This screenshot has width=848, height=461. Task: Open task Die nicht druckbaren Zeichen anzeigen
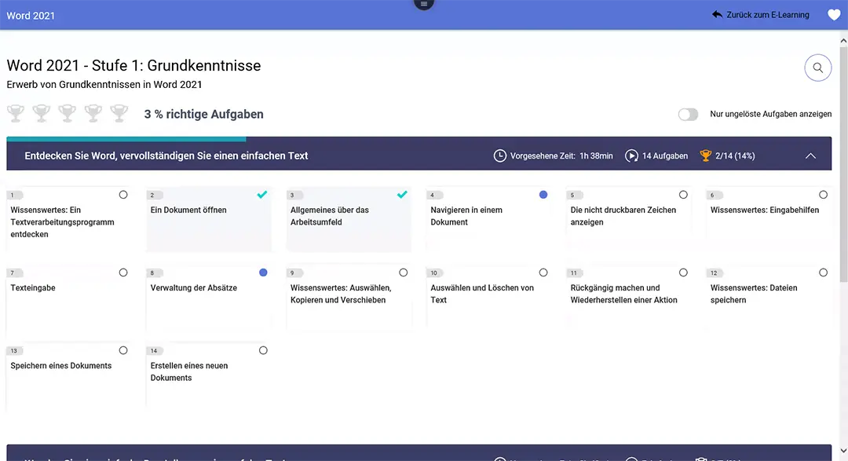(629, 219)
